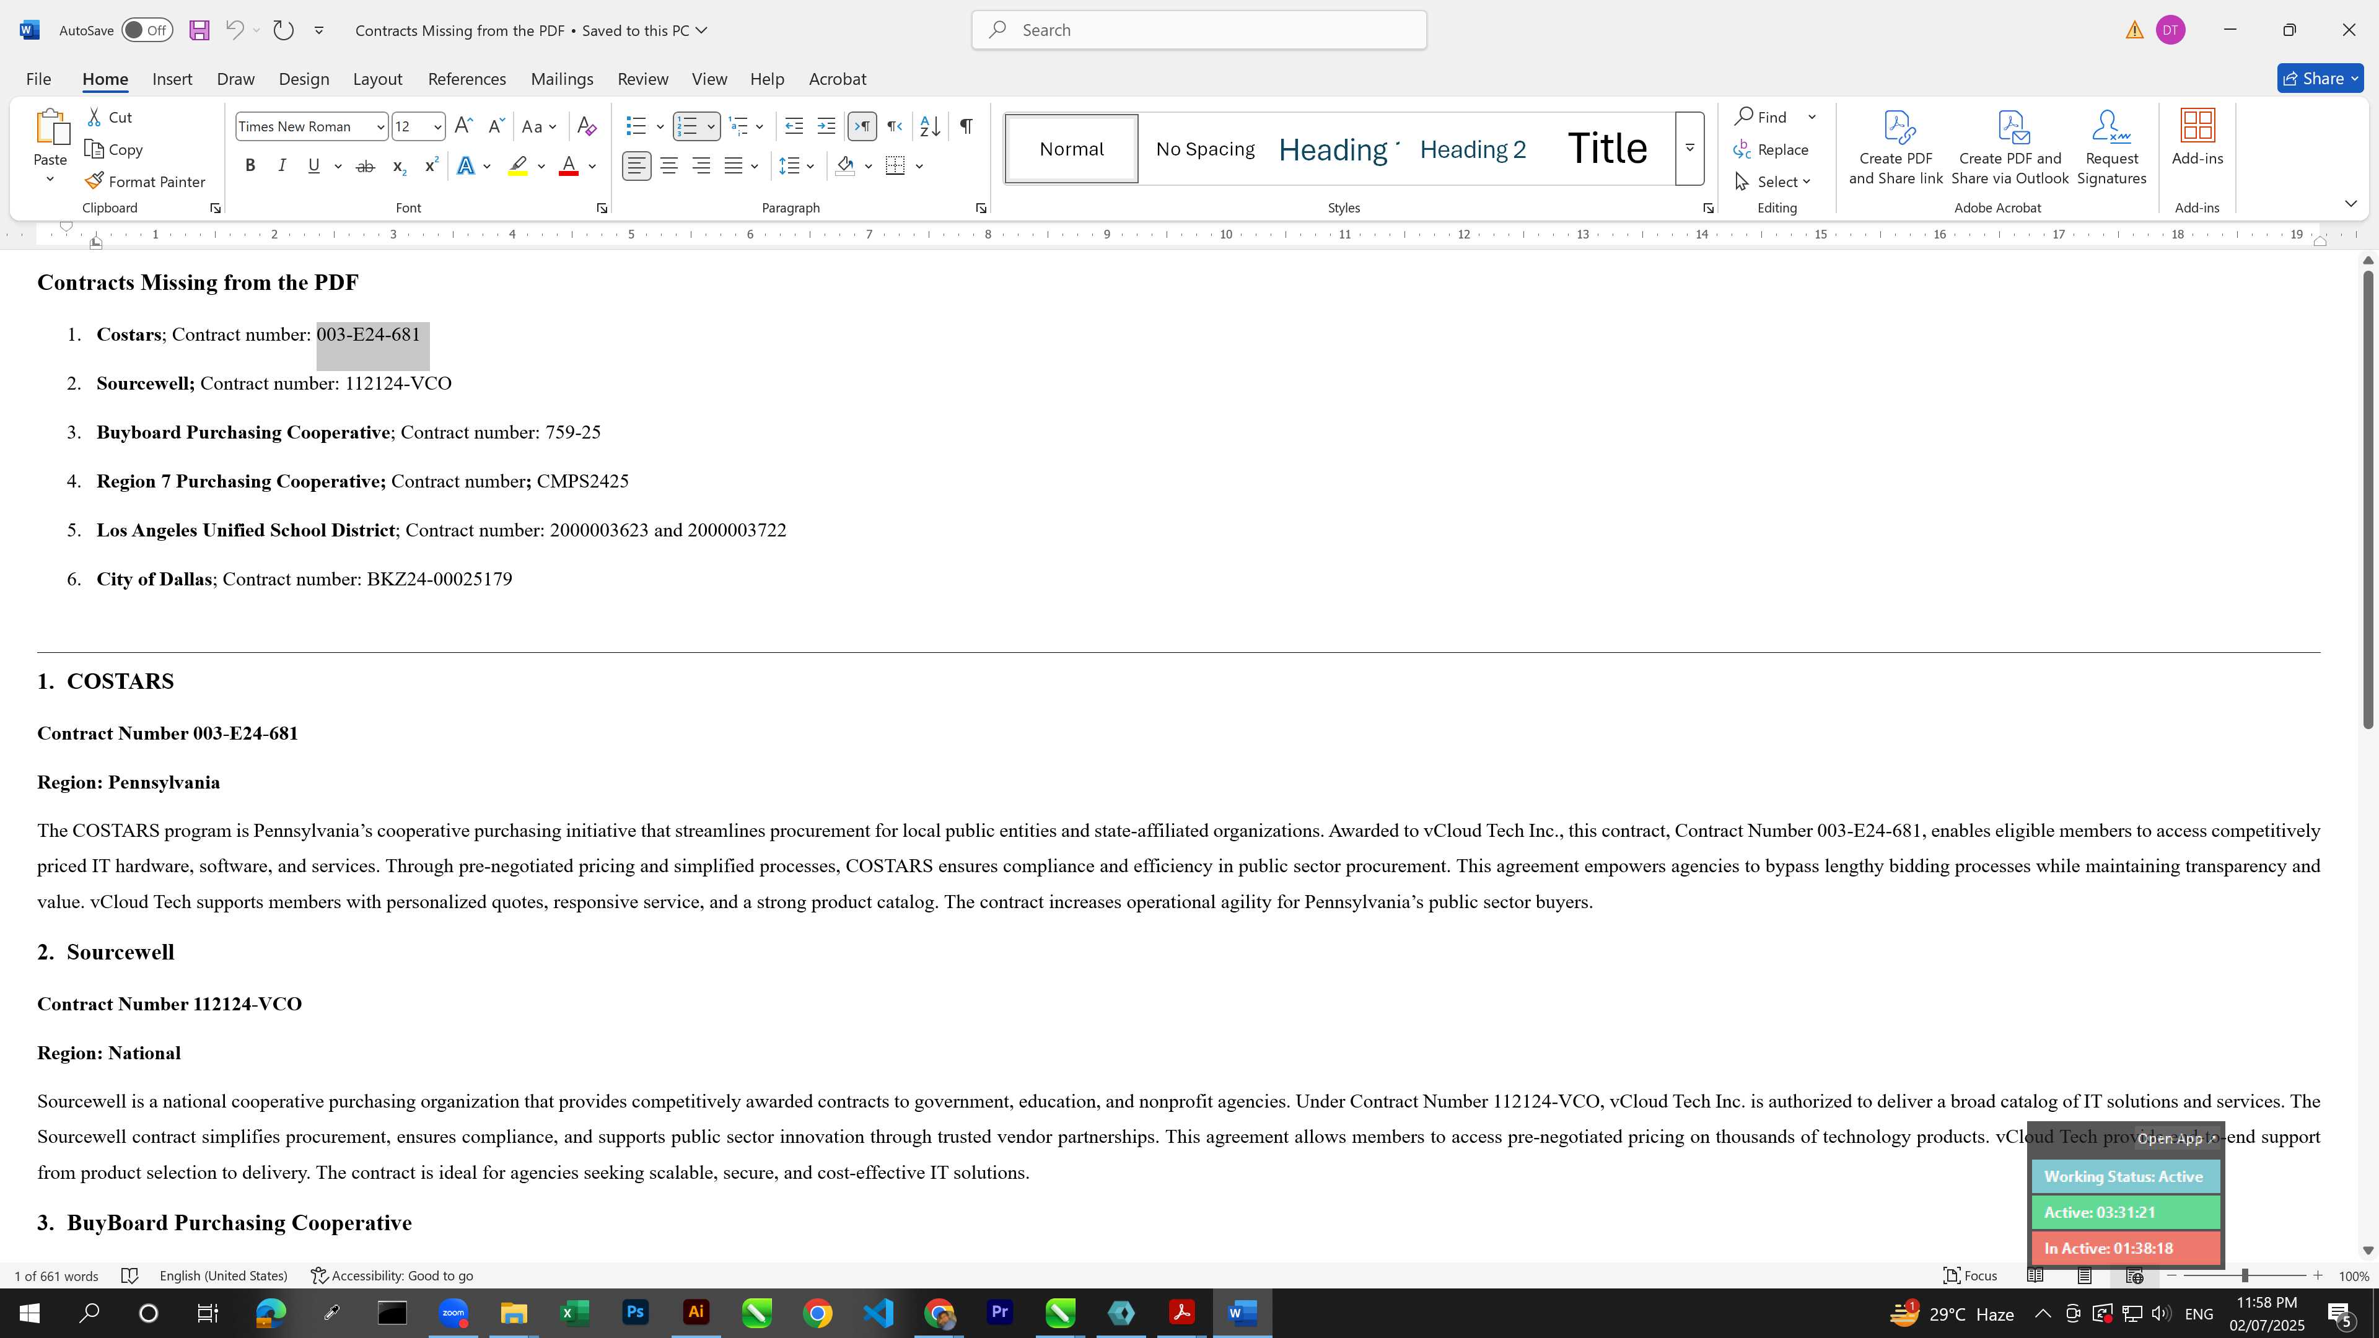Apply yellow text highlight color

coord(518,166)
